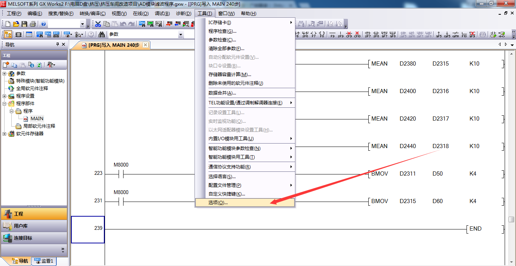Open the 连接目标 navigation section

tap(34, 238)
